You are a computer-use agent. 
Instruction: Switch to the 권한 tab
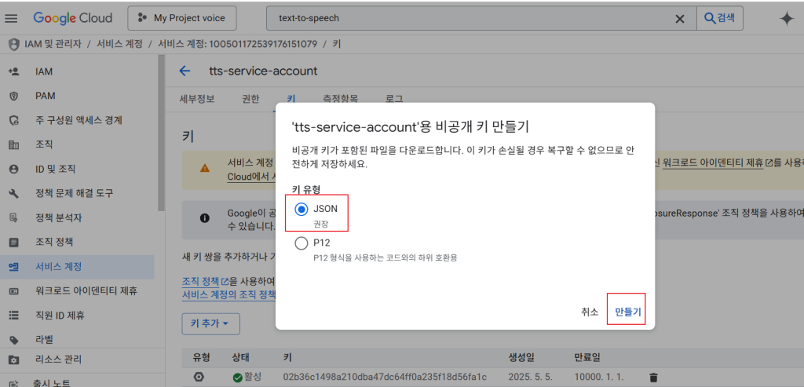coord(250,99)
